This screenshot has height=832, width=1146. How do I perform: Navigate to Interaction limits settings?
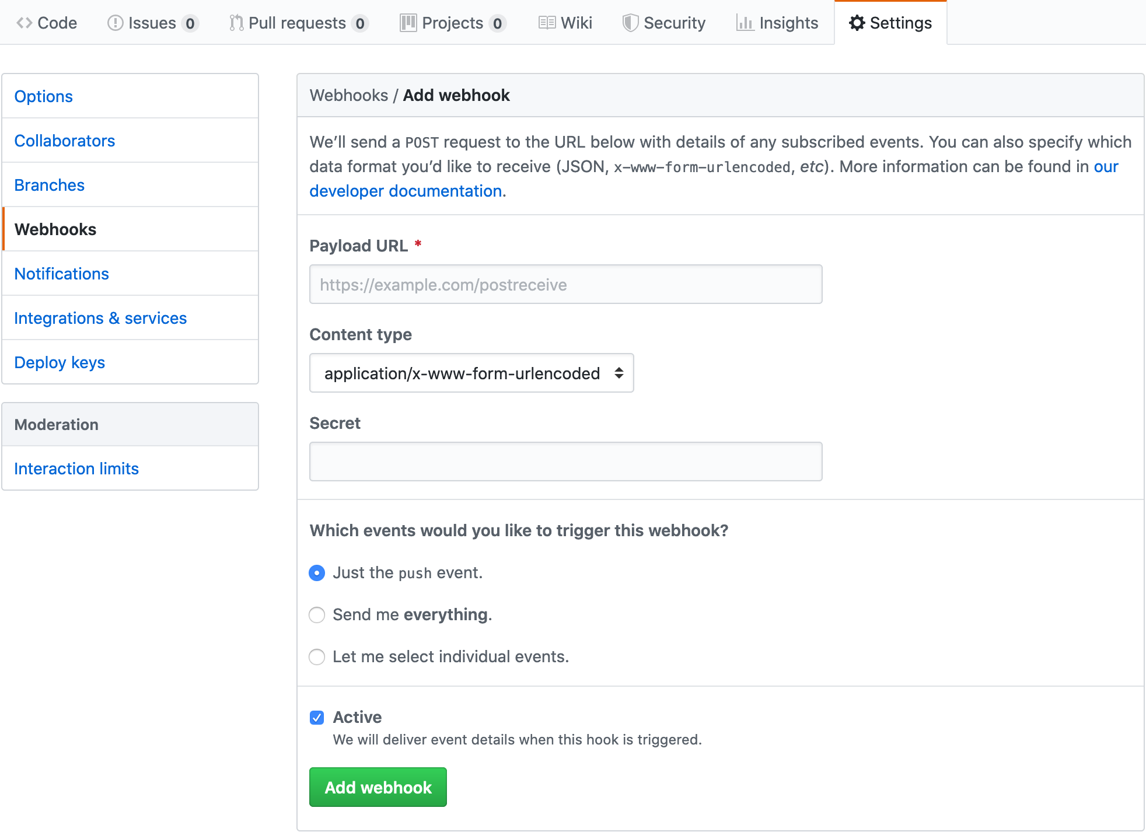coord(76,469)
